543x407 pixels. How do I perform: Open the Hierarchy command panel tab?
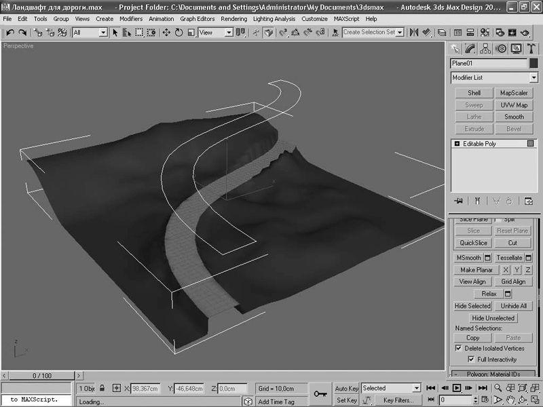click(x=486, y=48)
